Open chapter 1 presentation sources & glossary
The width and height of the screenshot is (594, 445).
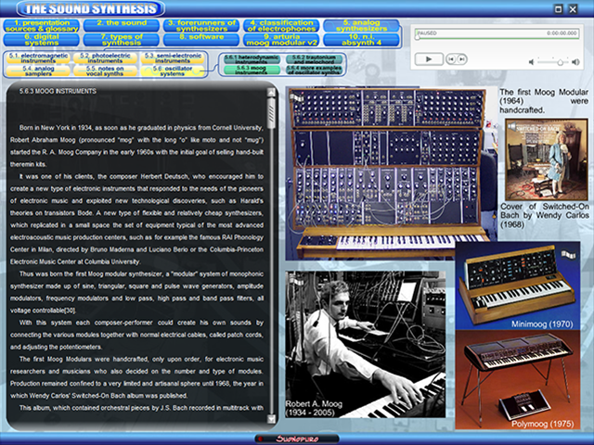tap(42, 26)
